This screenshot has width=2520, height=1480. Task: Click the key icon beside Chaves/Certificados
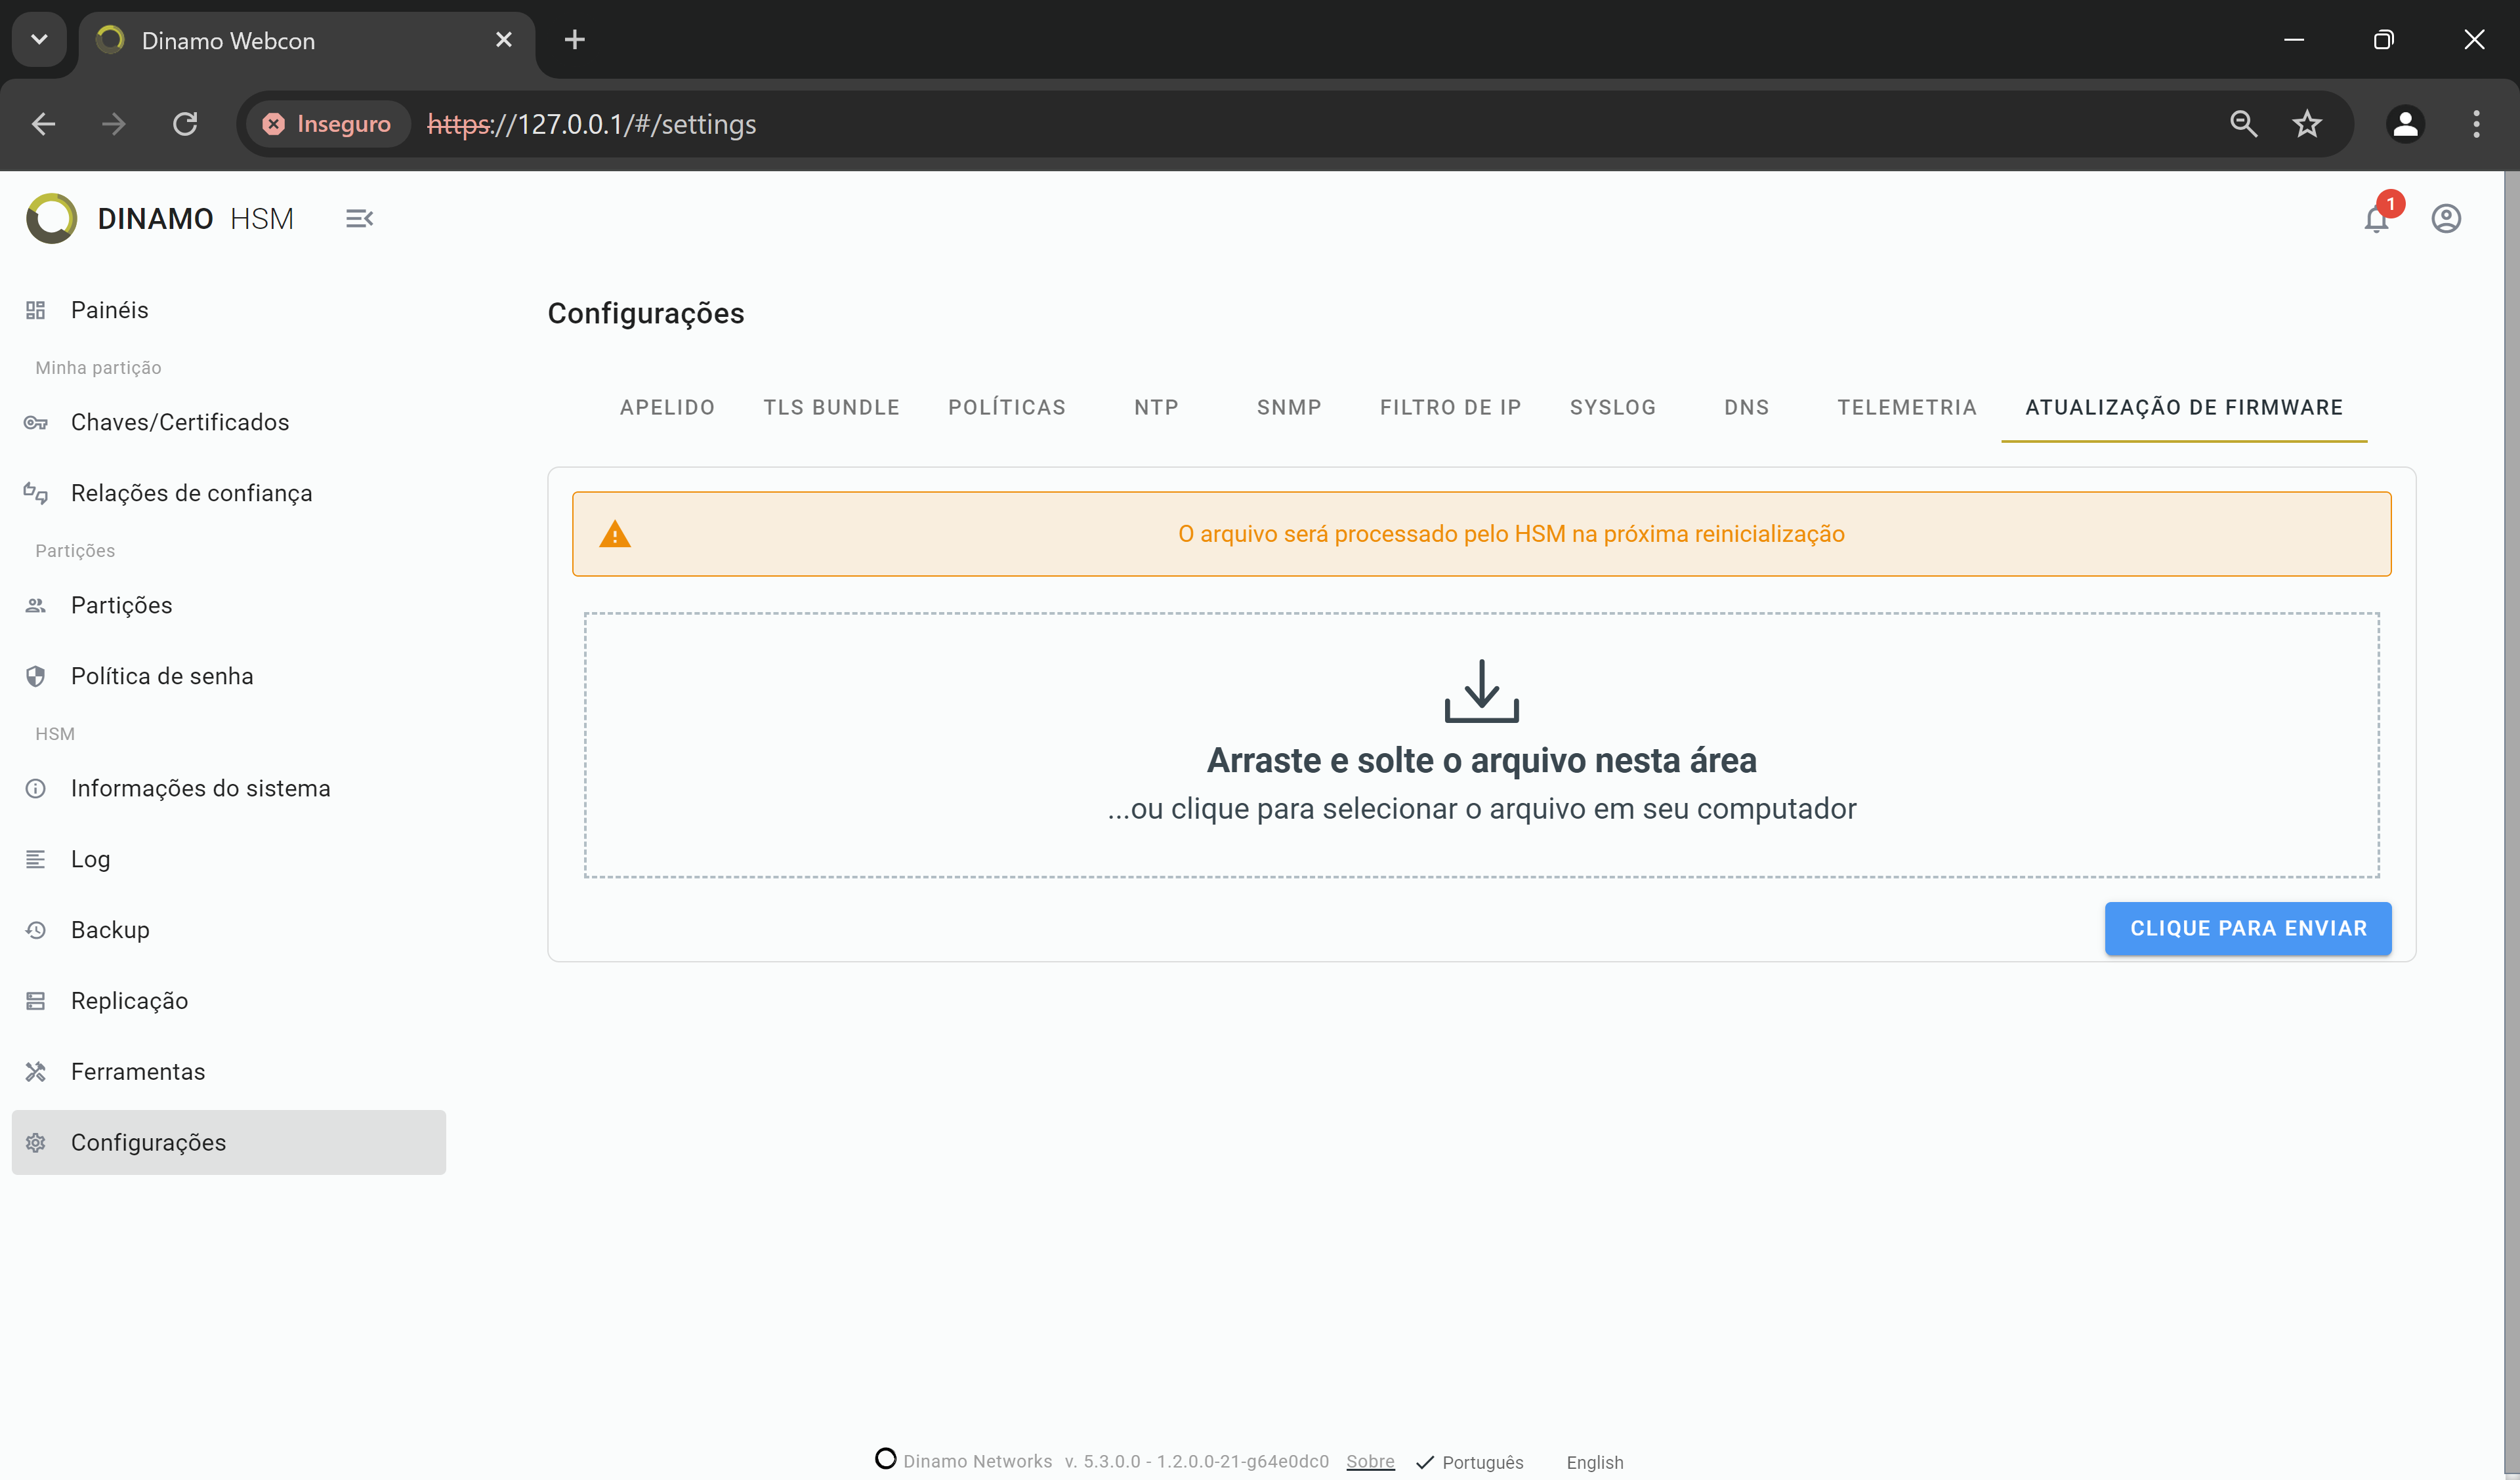(36, 422)
